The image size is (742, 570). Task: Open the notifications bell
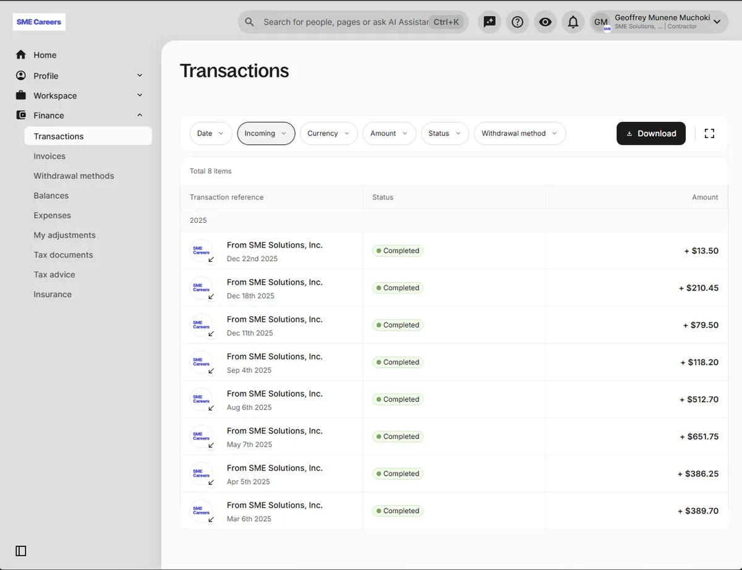pyautogui.click(x=573, y=22)
